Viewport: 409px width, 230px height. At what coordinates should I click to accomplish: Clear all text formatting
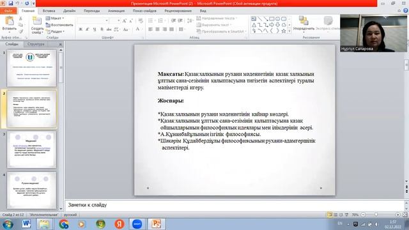(141, 20)
